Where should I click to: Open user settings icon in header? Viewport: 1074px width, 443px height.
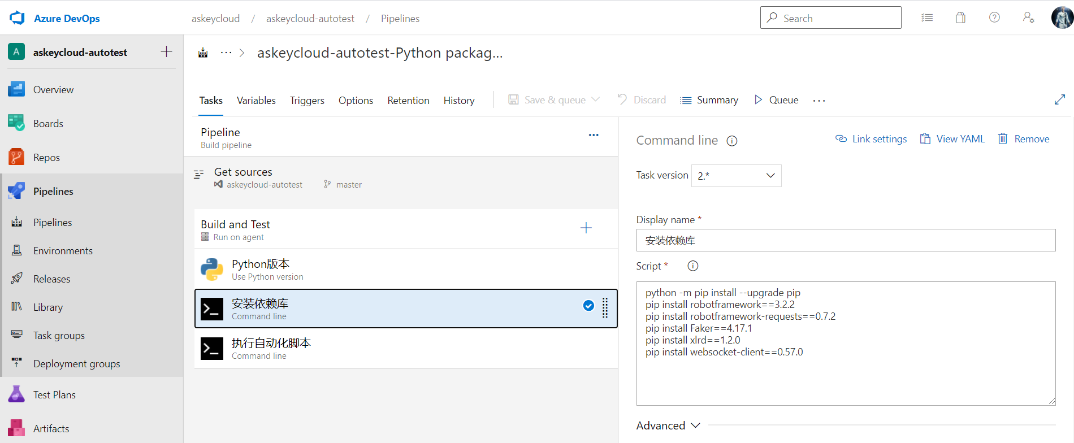click(x=1028, y=18)
